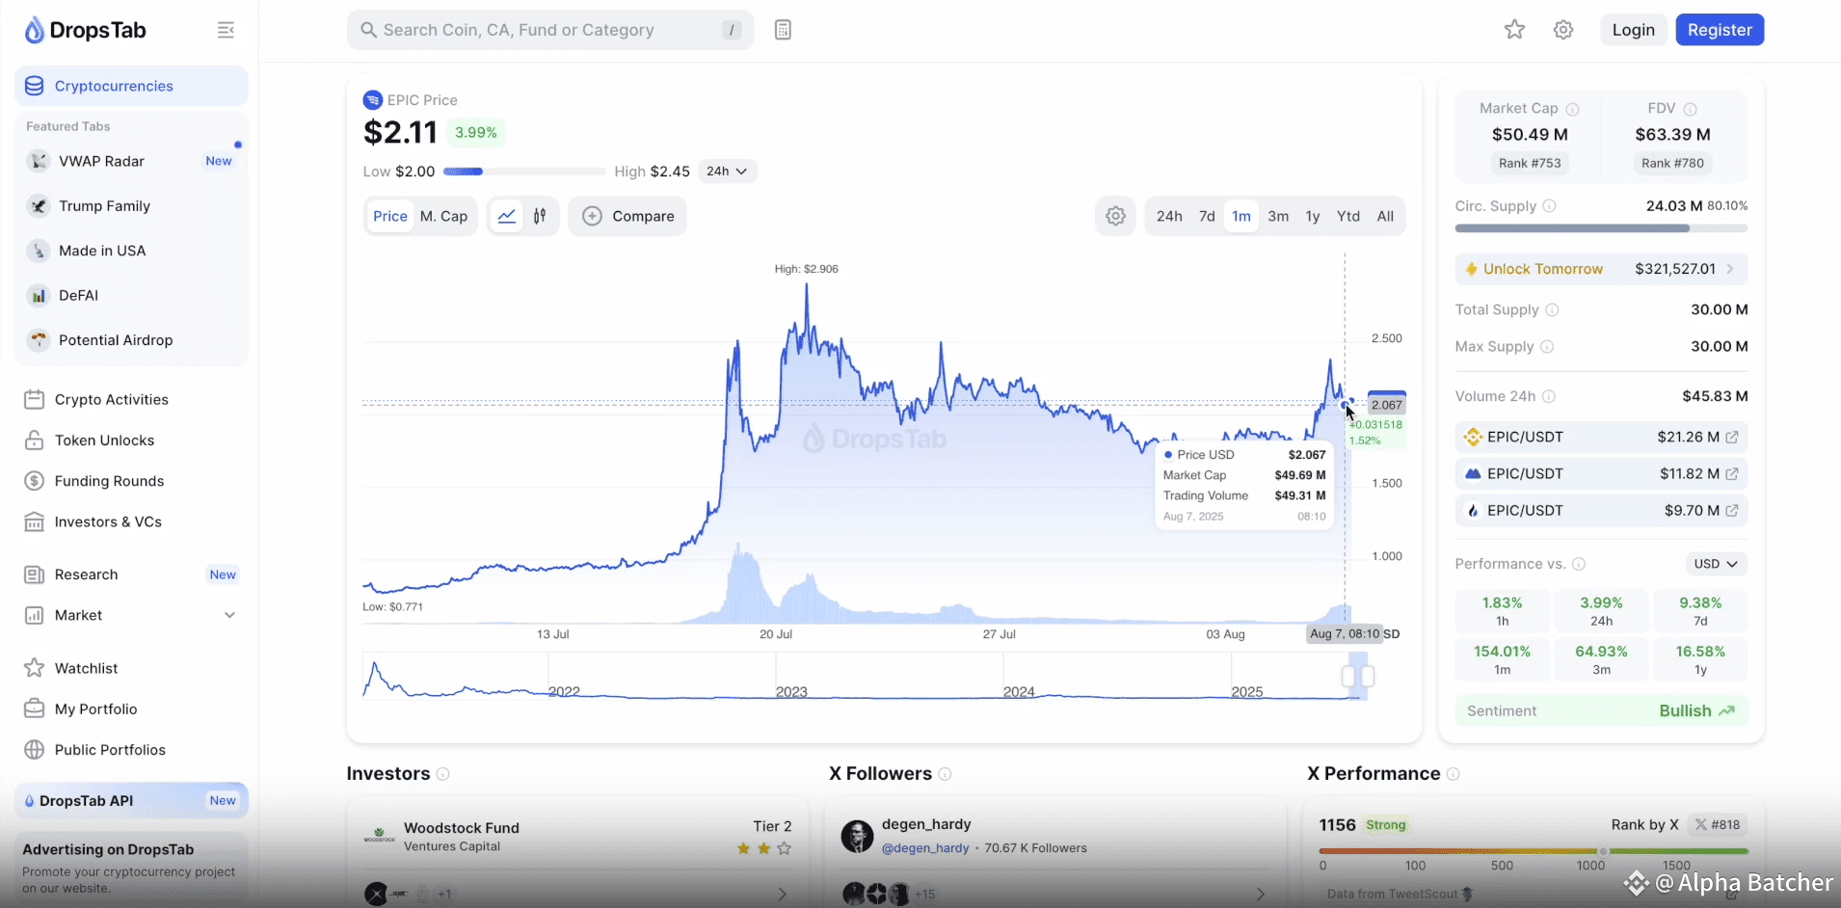Open the 24h low/high range dropdown
The image size is (1841, 908).
(727, 172)
